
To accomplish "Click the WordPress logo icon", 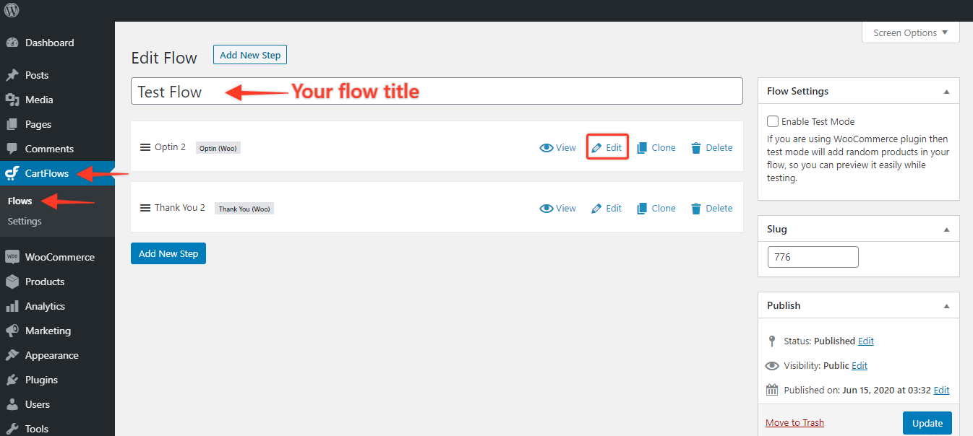I will click(12, 10).
